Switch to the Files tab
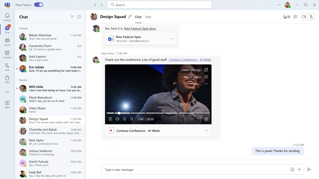 click(x=148, y=17)
